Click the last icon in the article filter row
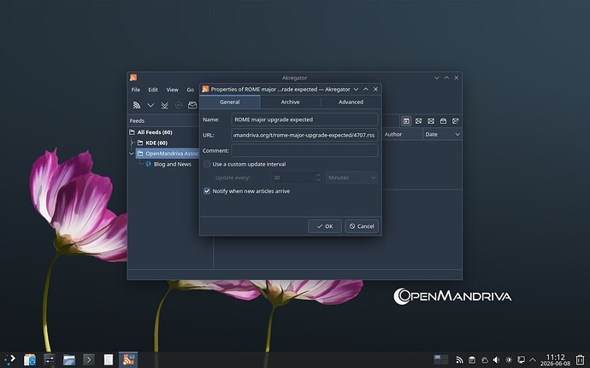The height and width of the screenshot is (368, 590). (x=455, y=121)
